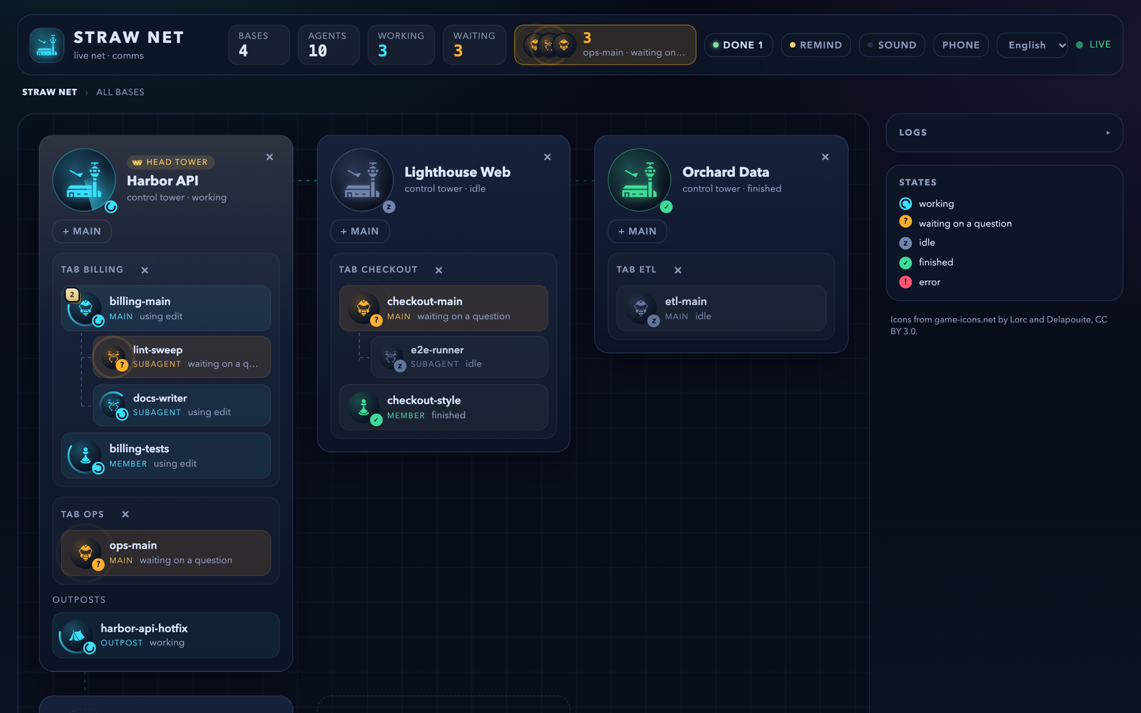Close the Billing tab
This screenshot has width=1141, height=713.
point(145,270)
